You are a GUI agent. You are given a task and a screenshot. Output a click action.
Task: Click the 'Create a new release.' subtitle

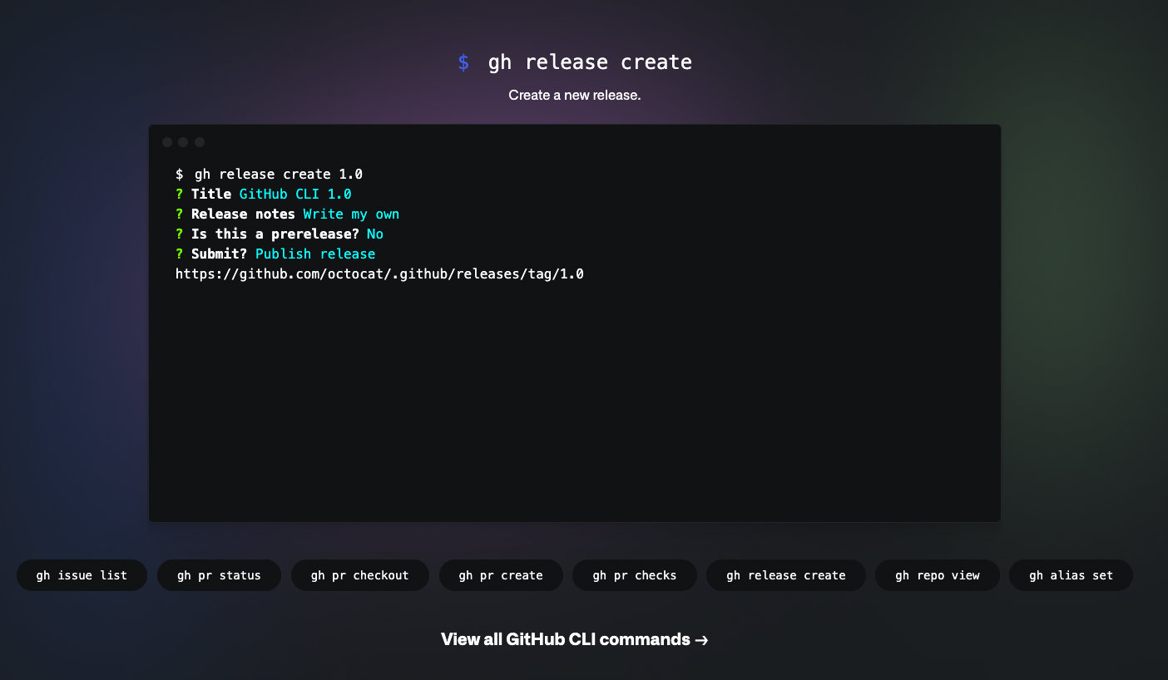[575, 96]
